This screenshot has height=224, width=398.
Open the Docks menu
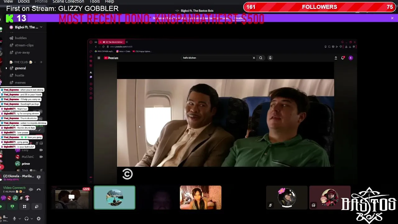24,2
